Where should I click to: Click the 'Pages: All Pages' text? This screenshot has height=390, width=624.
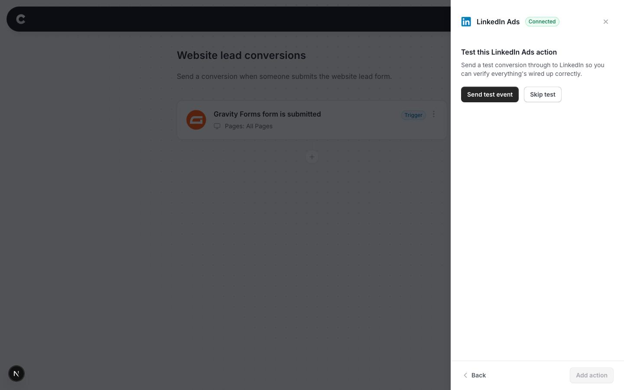[249, 126]
